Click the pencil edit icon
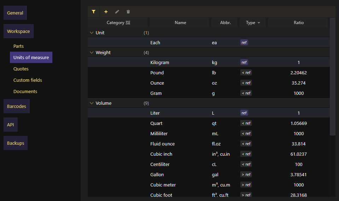This screenshot has height=201, width=339. coord(117,12)
